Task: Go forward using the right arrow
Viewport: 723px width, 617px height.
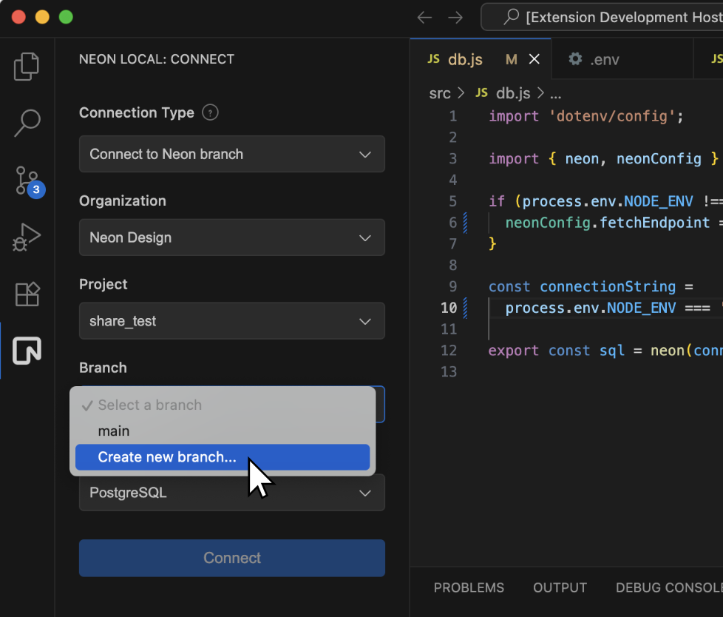Action: click(455, 18)
